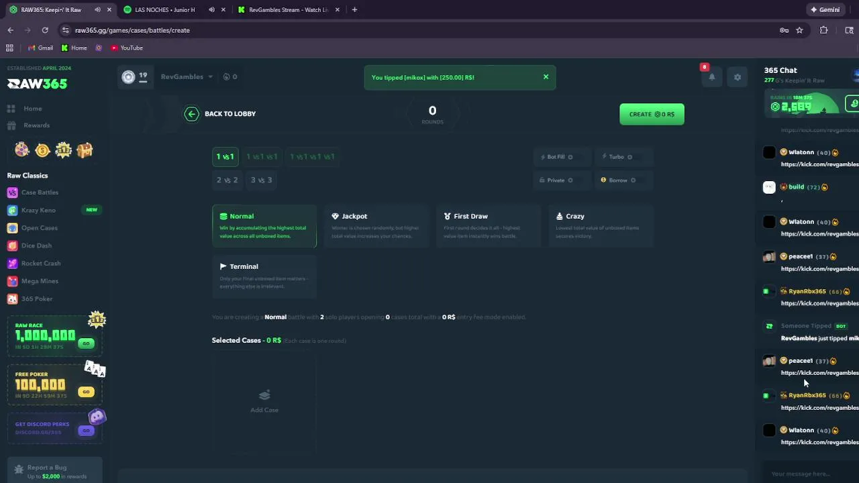Launch Rocket Crash from the sidebar icon
Image resolution: width=859 pixels, height=483 pixels.
[12, 263]
